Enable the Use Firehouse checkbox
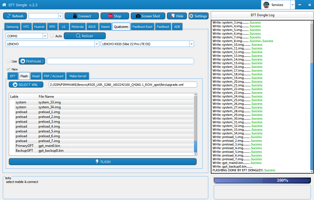The width and height of the screenshot is (314, 200). [9, 61]
